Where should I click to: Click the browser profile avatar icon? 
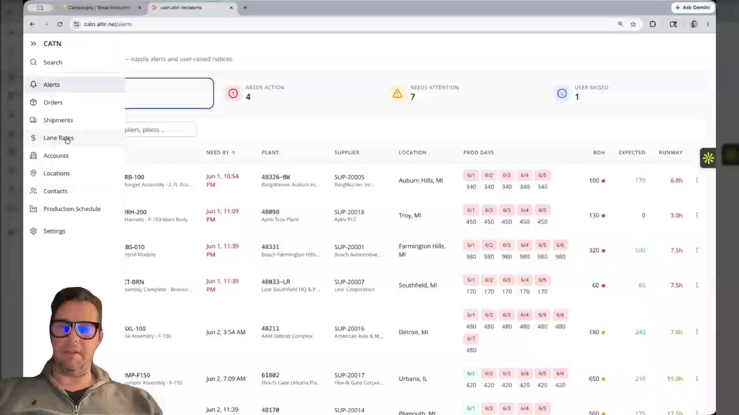(693, 24)
